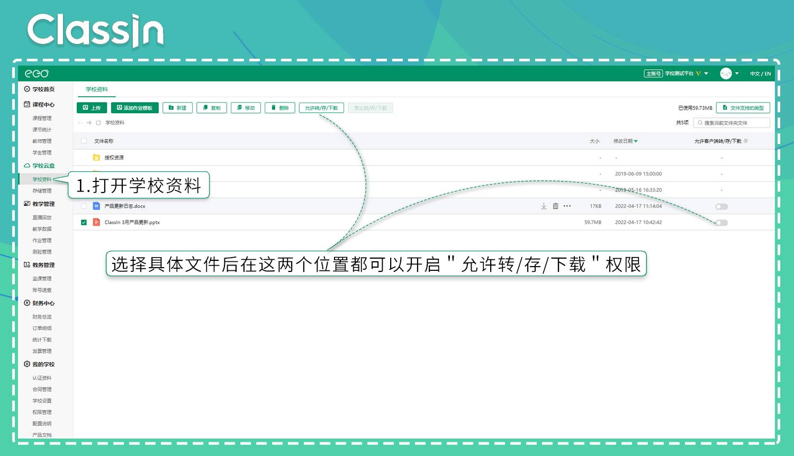The width and height of the screenshot is (794, 456).
Task: Open 订单明细 in the sidebar
Action: click(x=42, y=328)
